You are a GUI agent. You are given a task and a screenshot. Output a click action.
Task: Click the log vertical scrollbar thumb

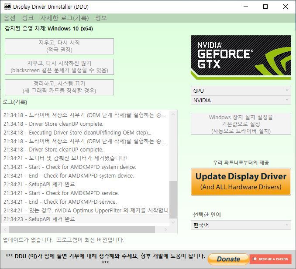173,200
